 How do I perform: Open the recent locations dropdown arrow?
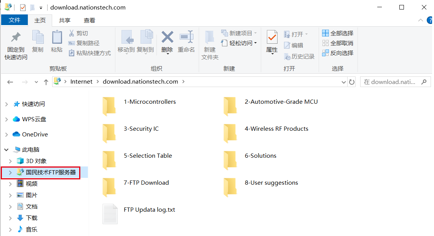(x=36, y=82)
